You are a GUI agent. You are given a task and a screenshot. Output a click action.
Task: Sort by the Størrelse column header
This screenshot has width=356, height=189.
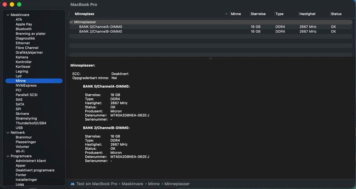[x=258, y=14]
